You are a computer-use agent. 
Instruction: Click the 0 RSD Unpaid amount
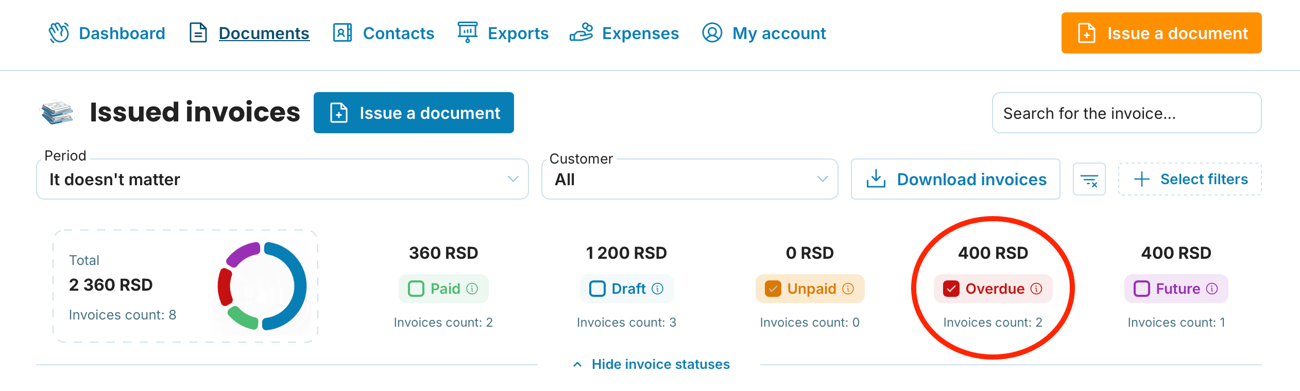click(810, 253)
